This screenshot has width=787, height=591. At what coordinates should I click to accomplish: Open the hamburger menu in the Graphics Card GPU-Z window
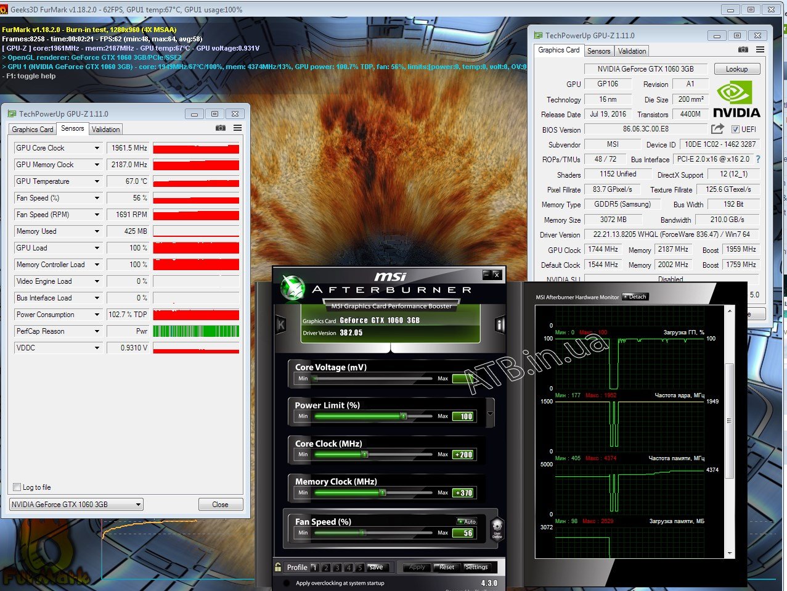pyautogui.click(x=760, y=49)
